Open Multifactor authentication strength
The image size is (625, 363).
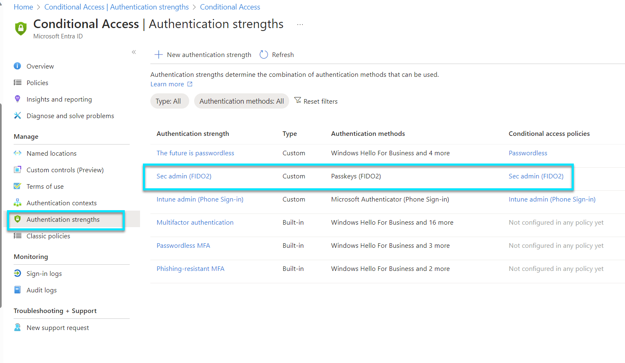pyautogui.click(x=195, y=222)
